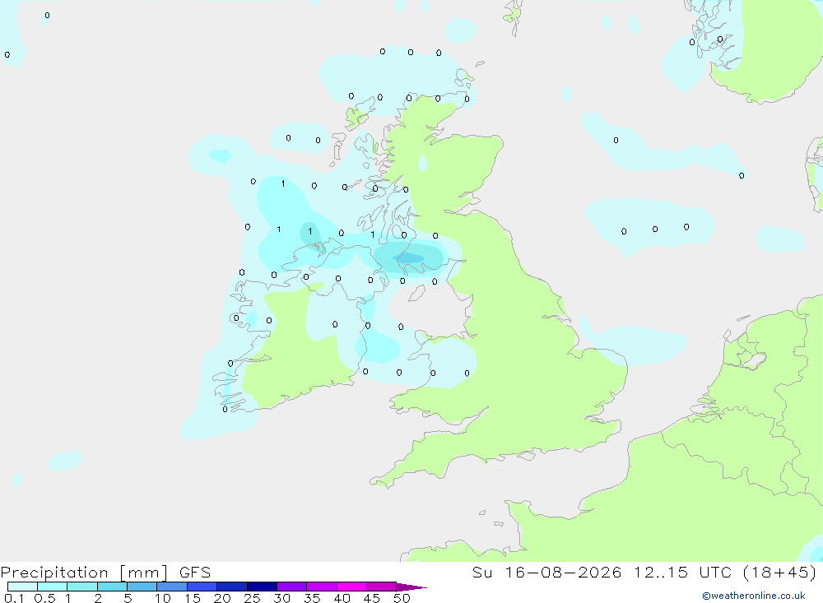Screen dimensions: 823x603
Task: Select the 40–45 mm magenta legend swatch
Action: [351, 587]
